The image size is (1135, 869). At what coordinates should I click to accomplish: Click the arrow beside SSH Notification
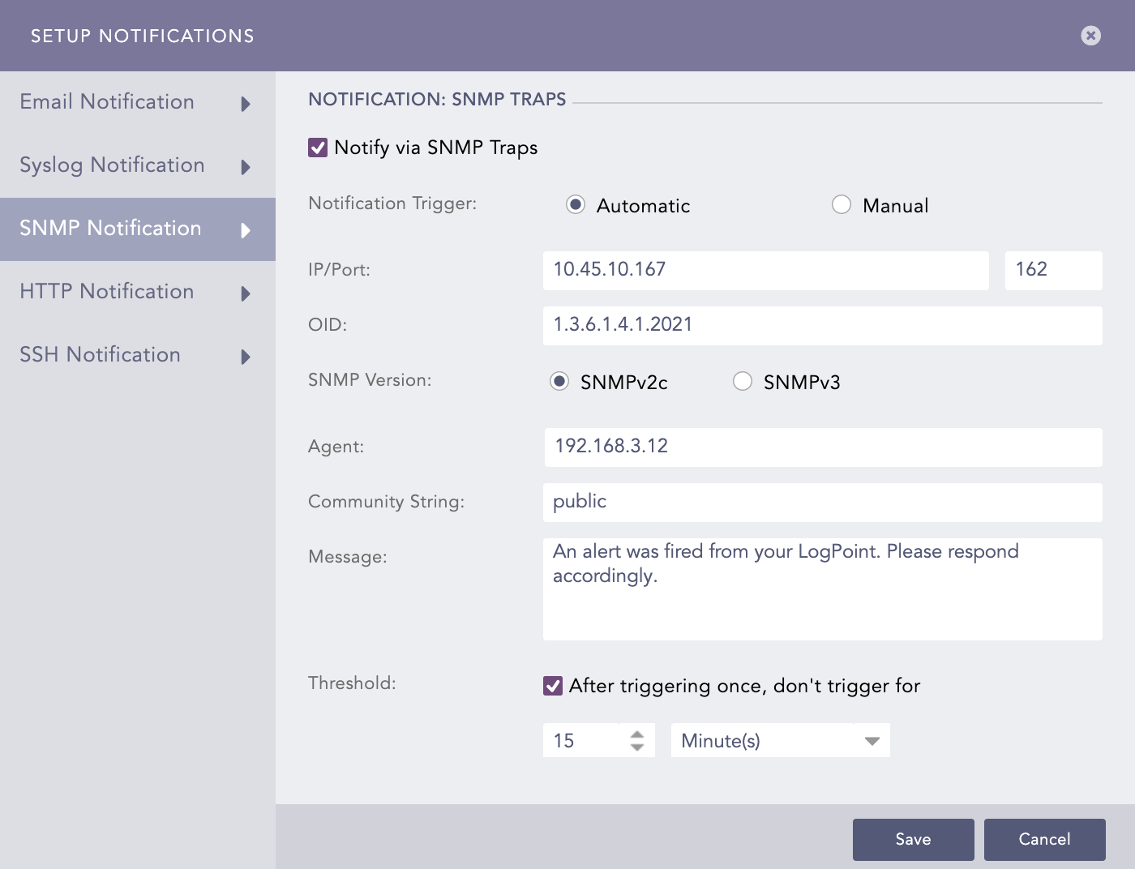pos(246,357)
